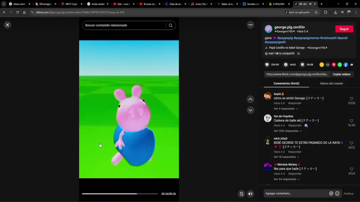This screenshot has width=360, height=202.
Task: Click 'Copiar enlace' button
Action: 342,74
